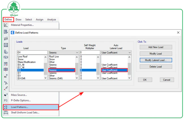Click Type list scroll-up arrow
The image size is (184, 120).
77,57
